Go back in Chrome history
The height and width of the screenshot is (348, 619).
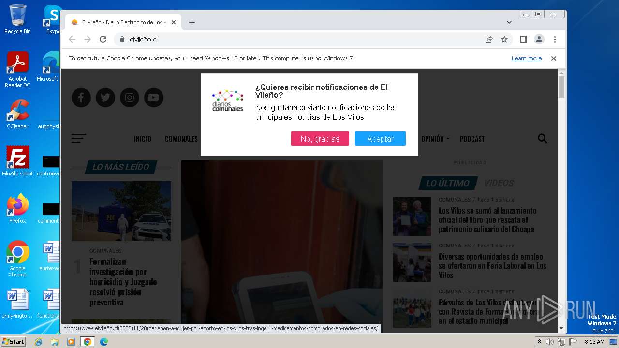72,39
